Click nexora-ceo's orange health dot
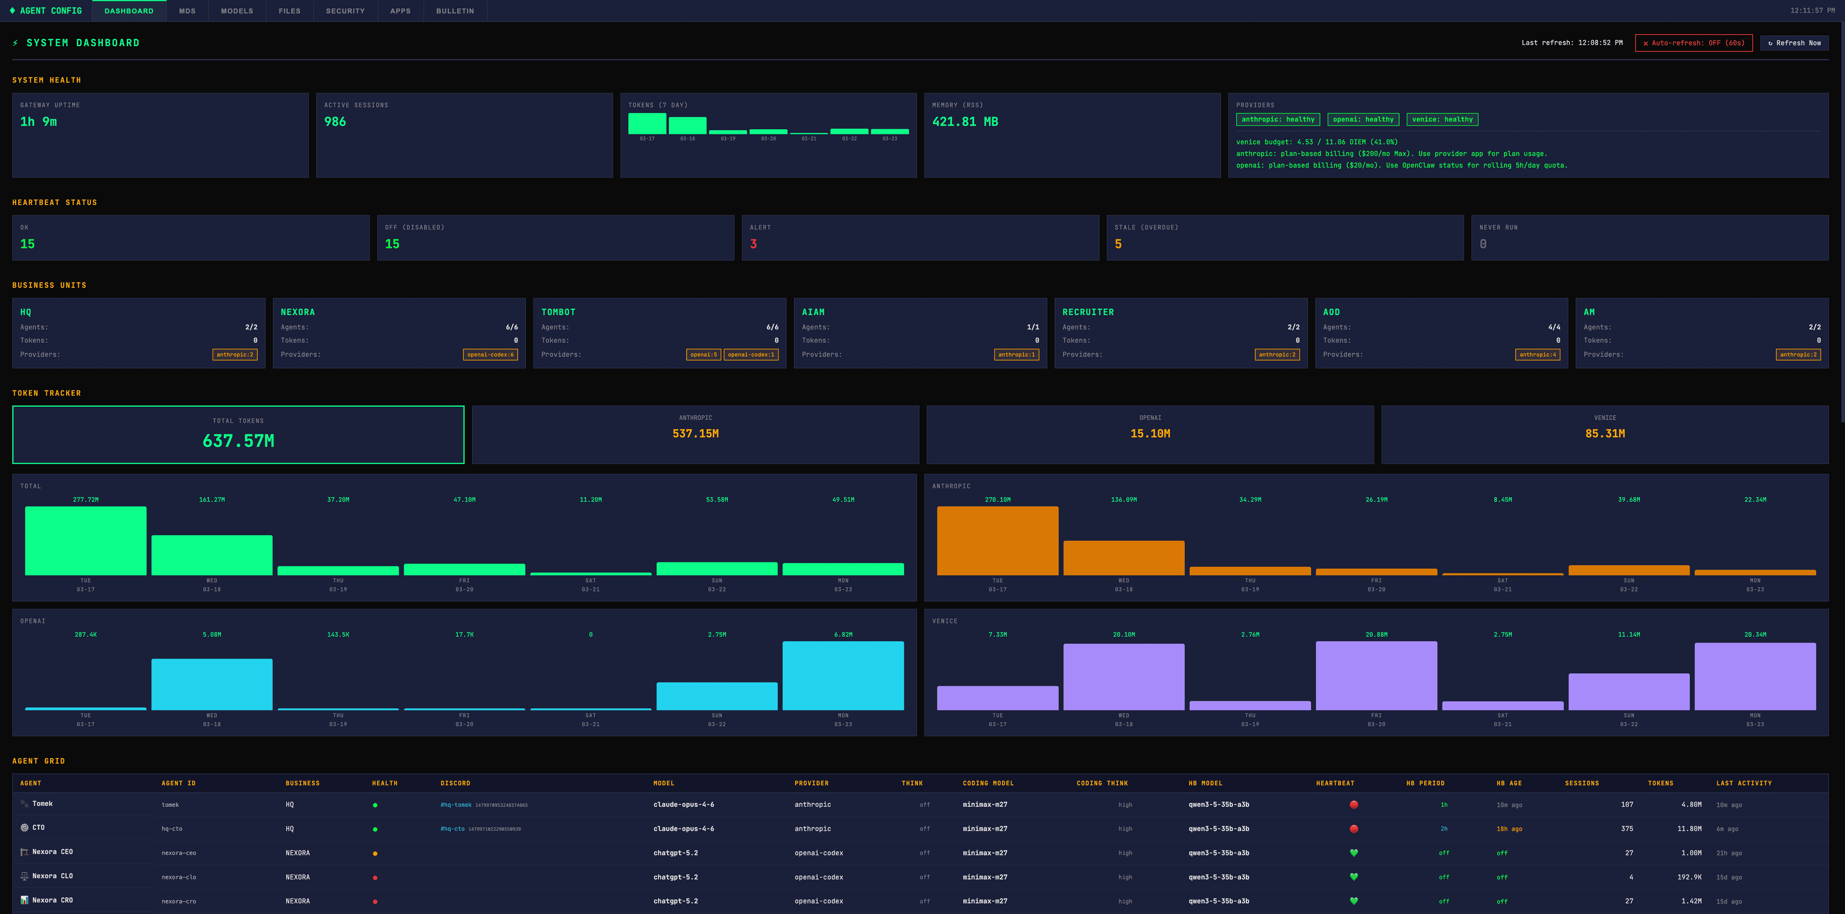1845x914 pixels. click(375, 853)
